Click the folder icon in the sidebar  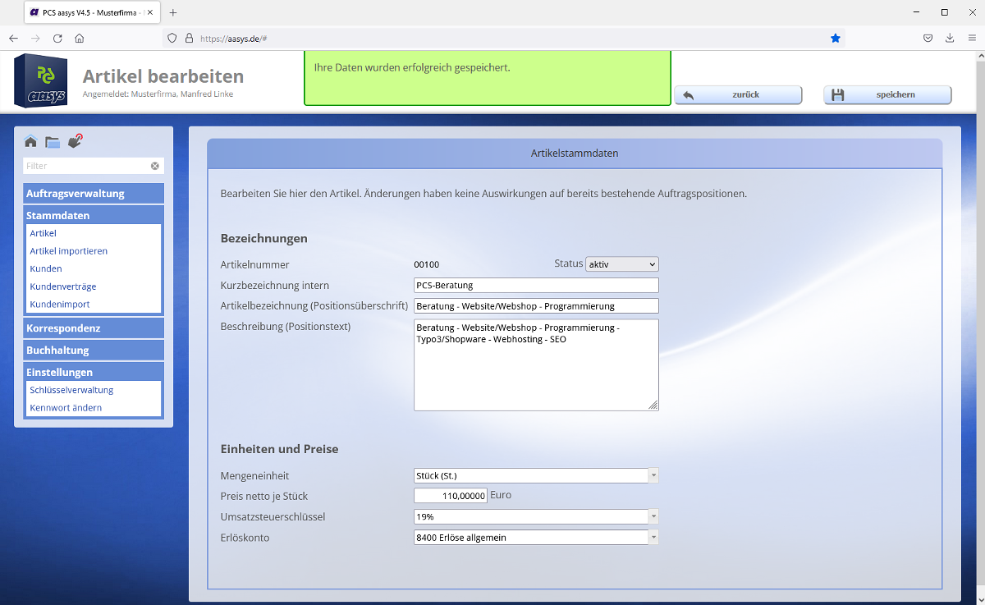[x=53, y=142]
